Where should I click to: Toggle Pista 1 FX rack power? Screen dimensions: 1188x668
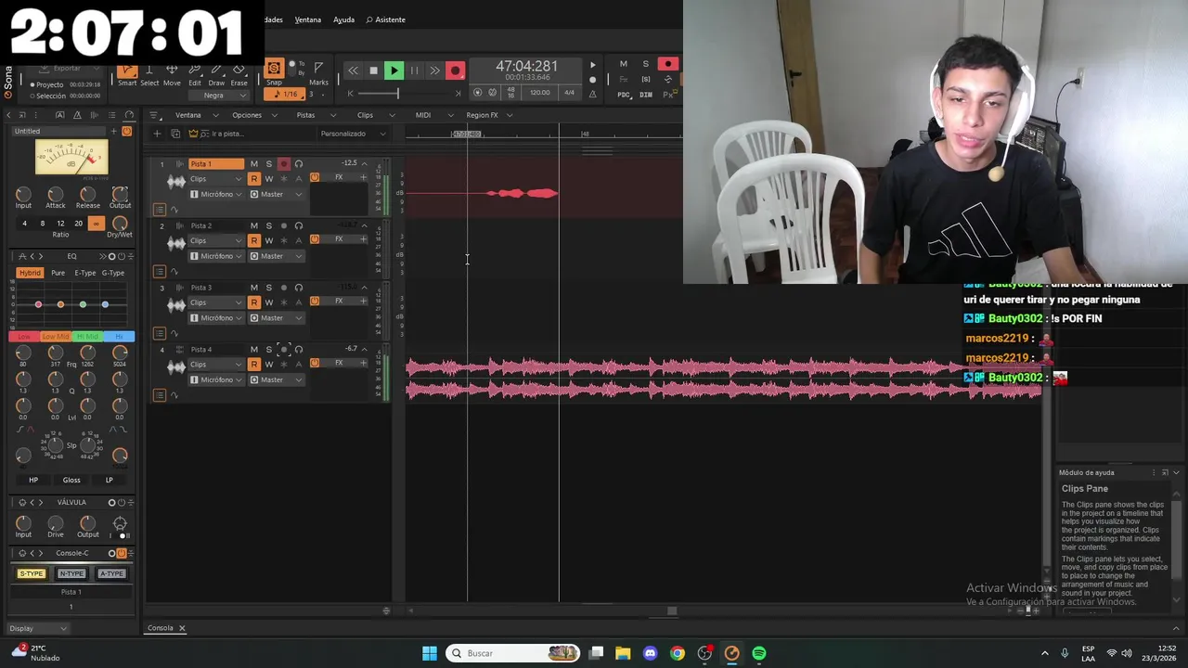315,177
